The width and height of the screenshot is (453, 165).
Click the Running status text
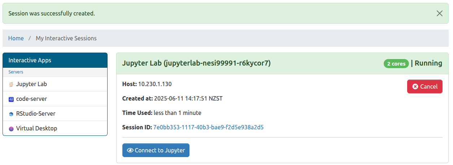click(428, 63)
